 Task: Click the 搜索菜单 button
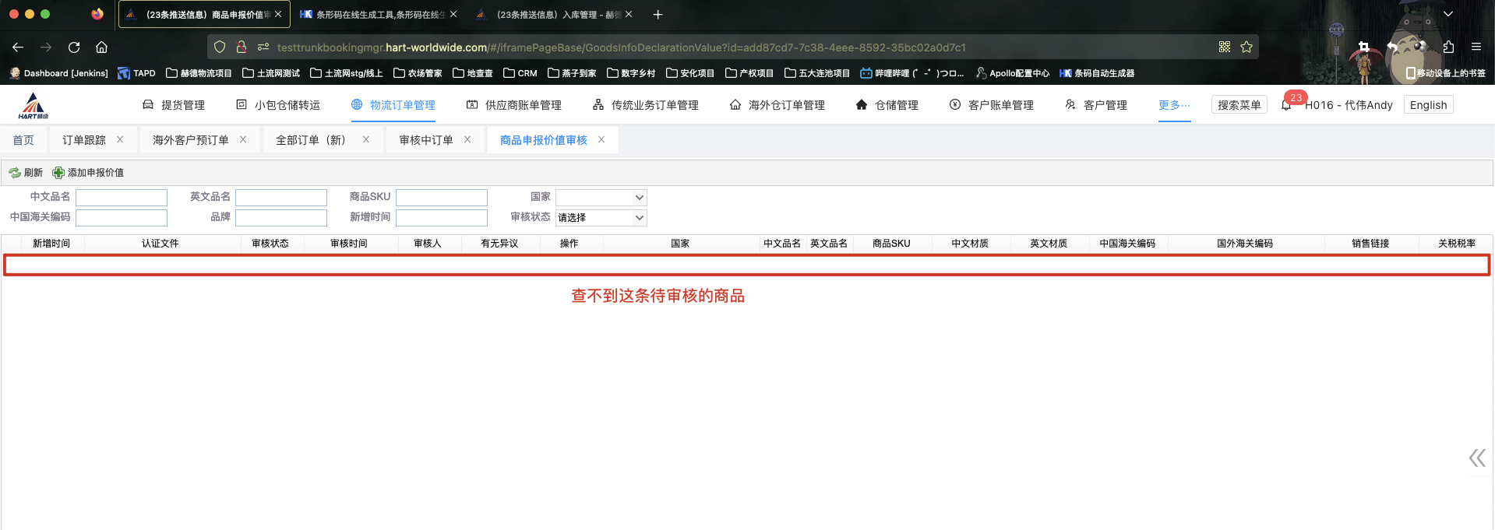tap(1239, 105)
